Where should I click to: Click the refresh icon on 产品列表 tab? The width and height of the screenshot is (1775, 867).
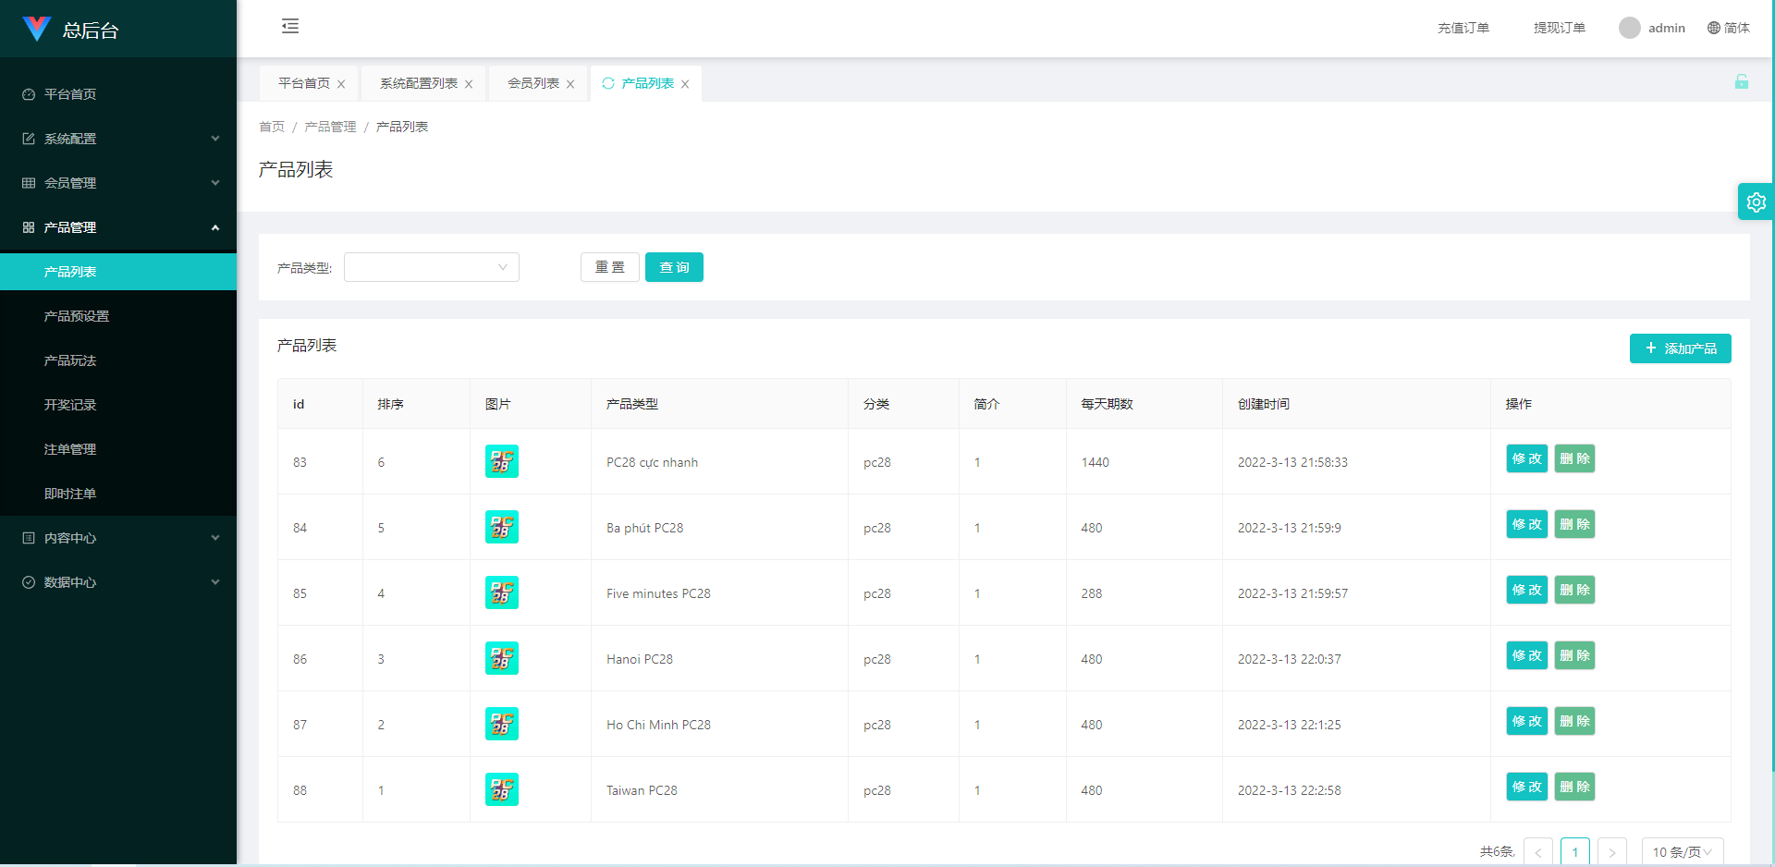tap(608, 83)
